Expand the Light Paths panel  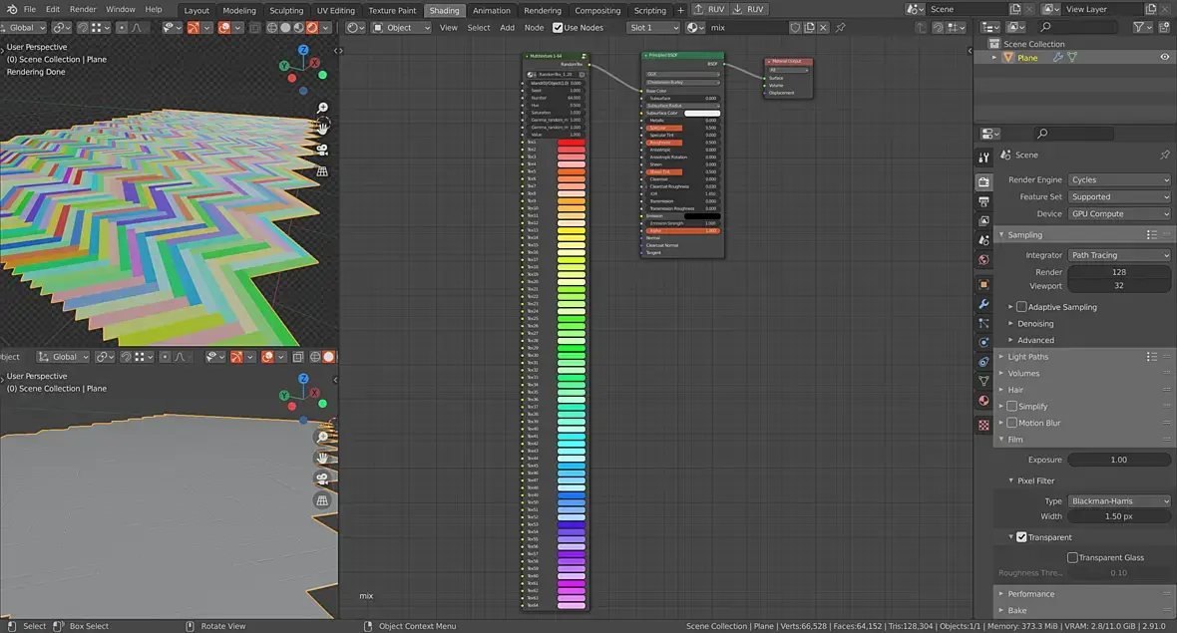tap(1027, 357)
